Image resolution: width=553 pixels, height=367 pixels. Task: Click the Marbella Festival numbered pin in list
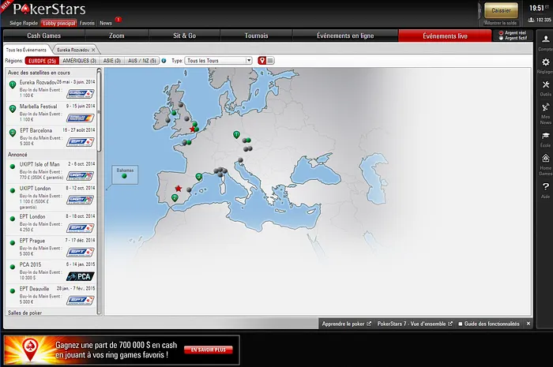(13, 109)
